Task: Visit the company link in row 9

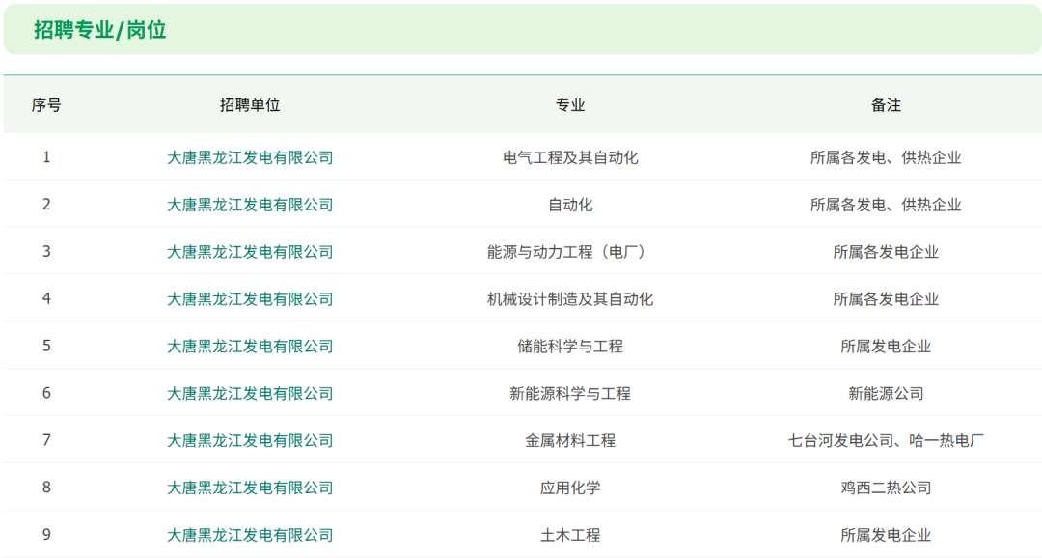Action: click(x=250, y=535)
